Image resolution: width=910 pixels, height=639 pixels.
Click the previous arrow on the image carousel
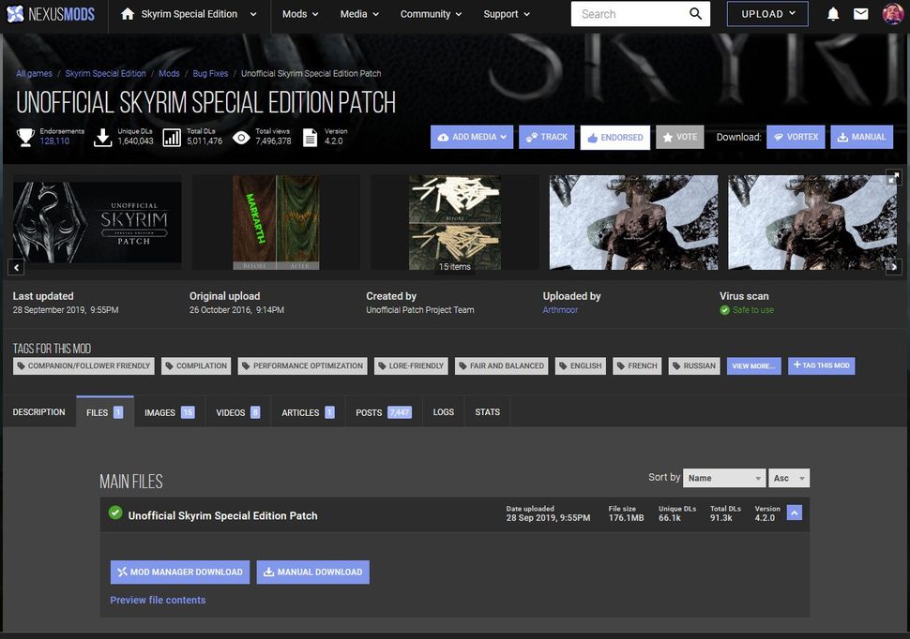click(x=16, y=267)
